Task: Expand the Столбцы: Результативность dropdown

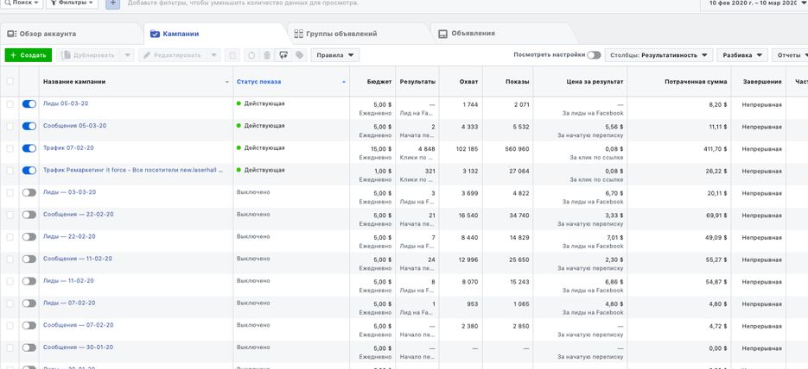Action: point(658,55)
